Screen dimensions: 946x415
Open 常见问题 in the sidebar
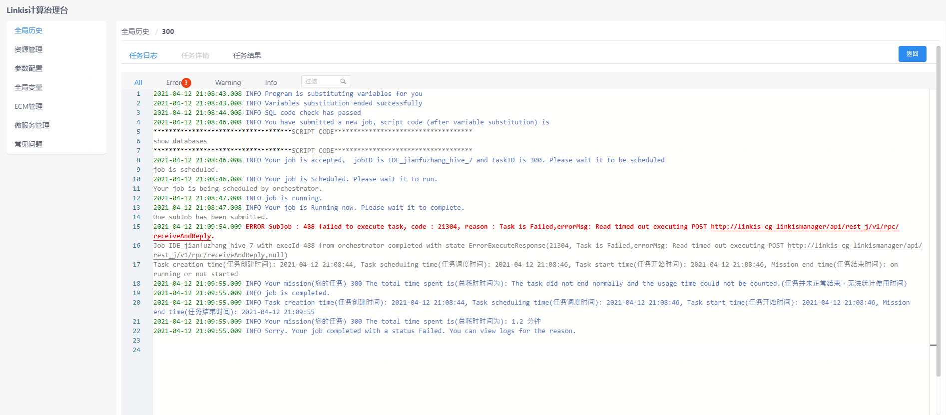pyautogui.click(x=28, y=144)
